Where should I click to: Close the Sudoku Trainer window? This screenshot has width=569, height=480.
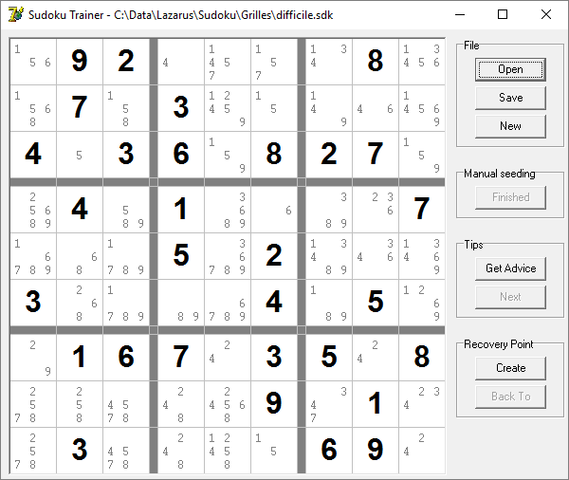546,14
